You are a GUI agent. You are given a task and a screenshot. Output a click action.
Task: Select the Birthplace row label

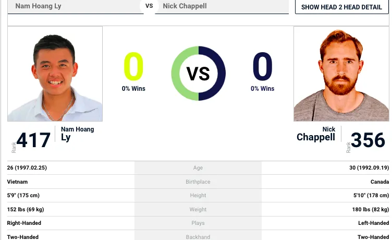pos(198,182)
